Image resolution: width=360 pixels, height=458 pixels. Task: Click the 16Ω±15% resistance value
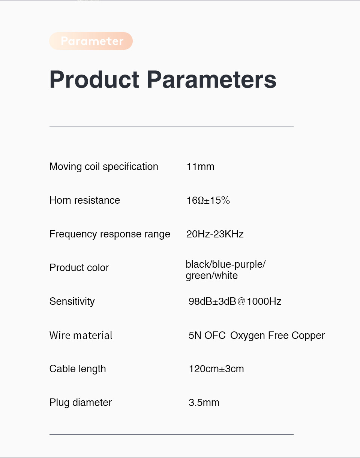208,200
